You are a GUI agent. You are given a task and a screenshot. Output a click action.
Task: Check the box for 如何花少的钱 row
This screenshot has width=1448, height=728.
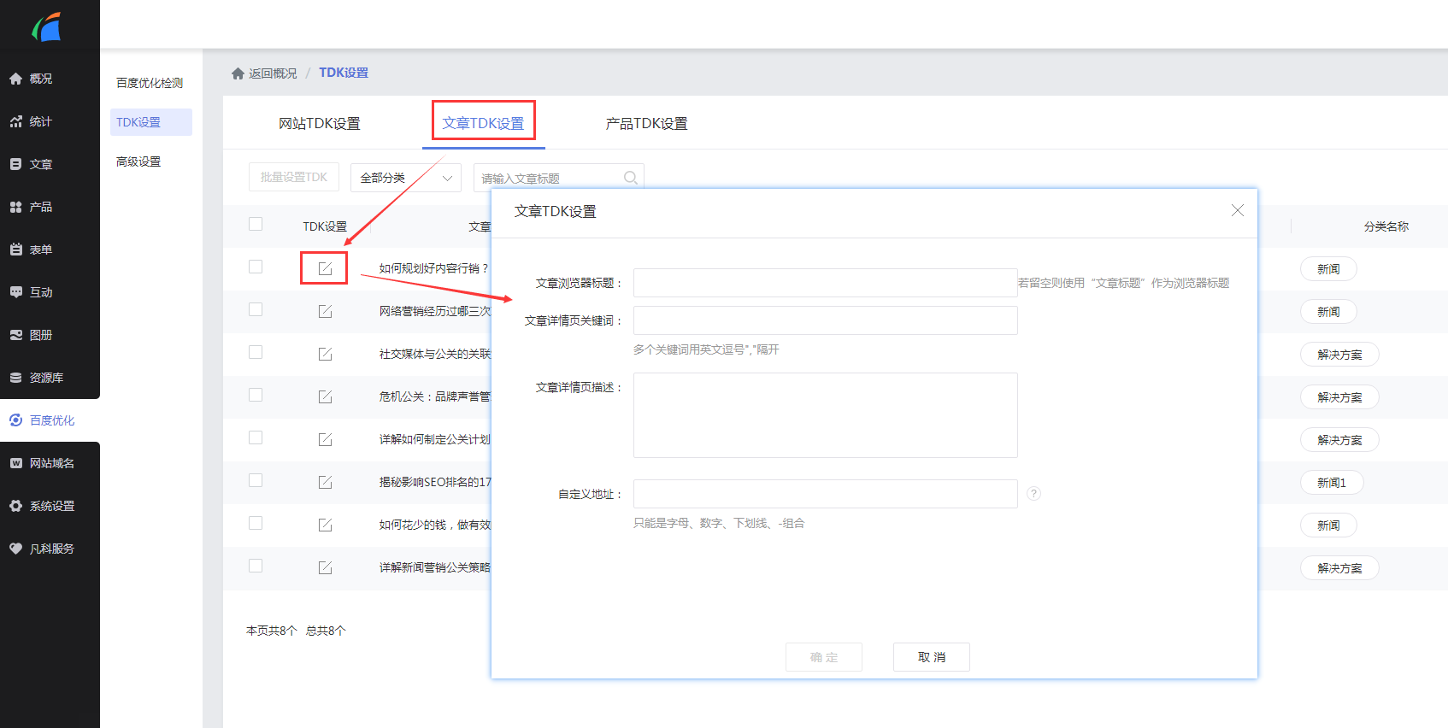click(256, 523)
